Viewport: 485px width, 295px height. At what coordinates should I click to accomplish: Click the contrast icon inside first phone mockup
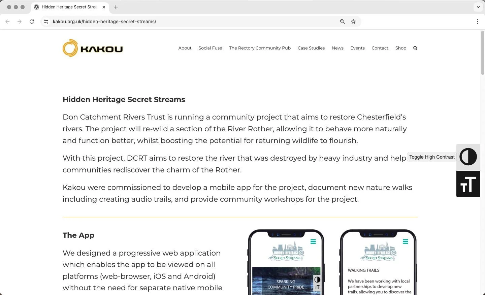[317, 280]
